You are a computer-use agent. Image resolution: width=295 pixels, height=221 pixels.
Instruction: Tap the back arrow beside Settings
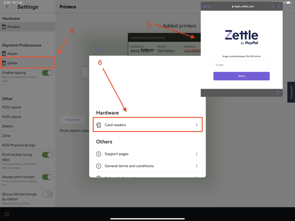(x=7, y=6)
